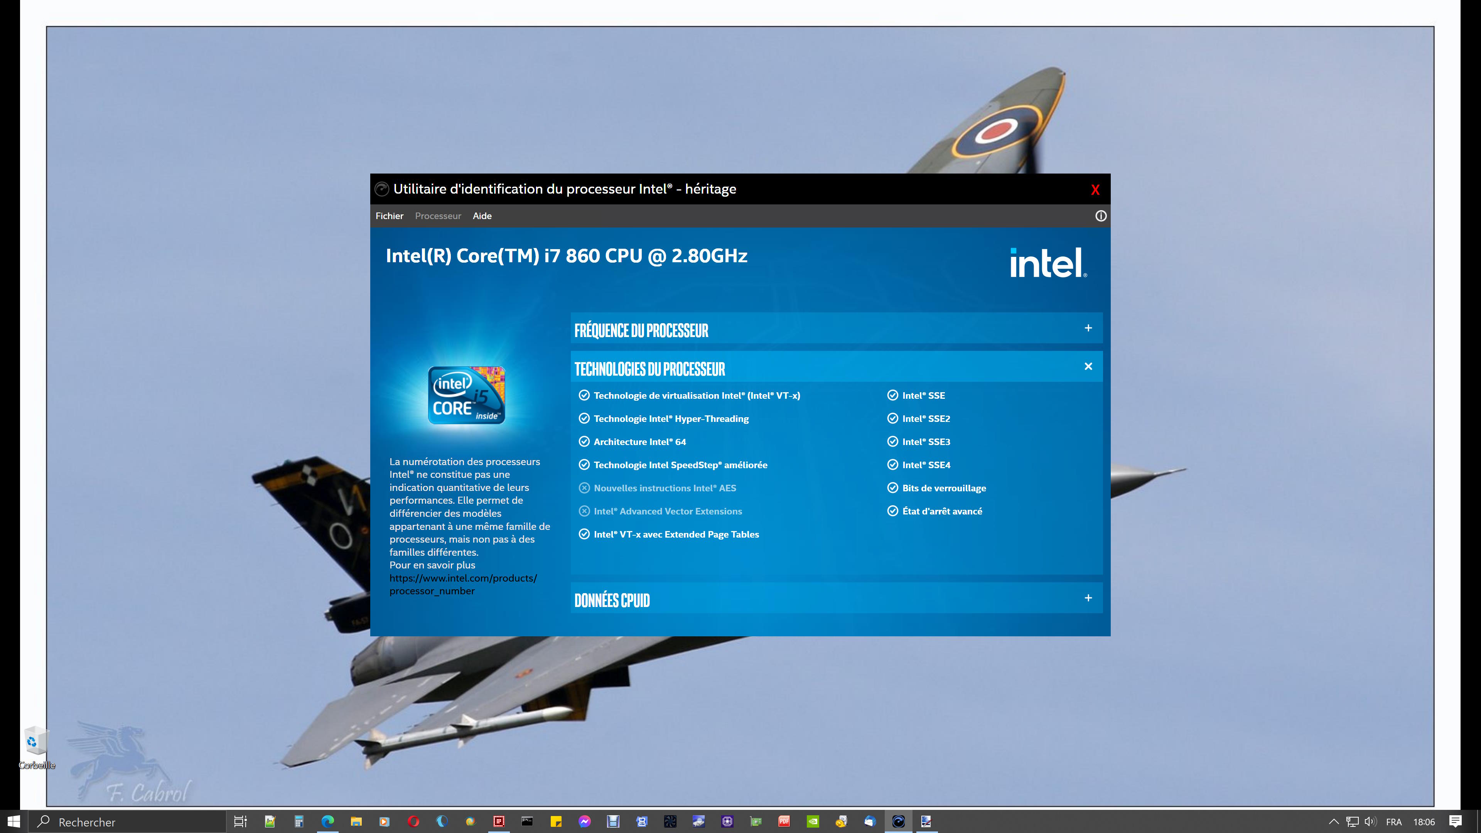Screen dimensions: 1481x833
Task: Open the Aide menu
Action: [x=482, y=216]
